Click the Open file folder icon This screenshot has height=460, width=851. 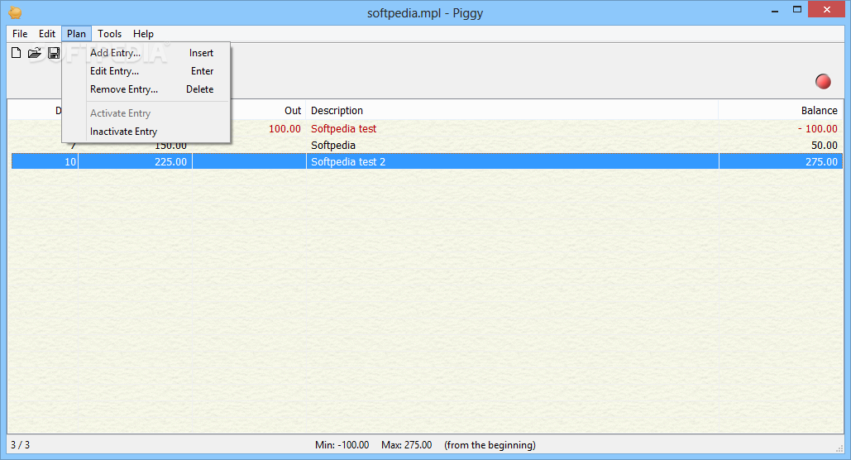[x=35, y=53]
